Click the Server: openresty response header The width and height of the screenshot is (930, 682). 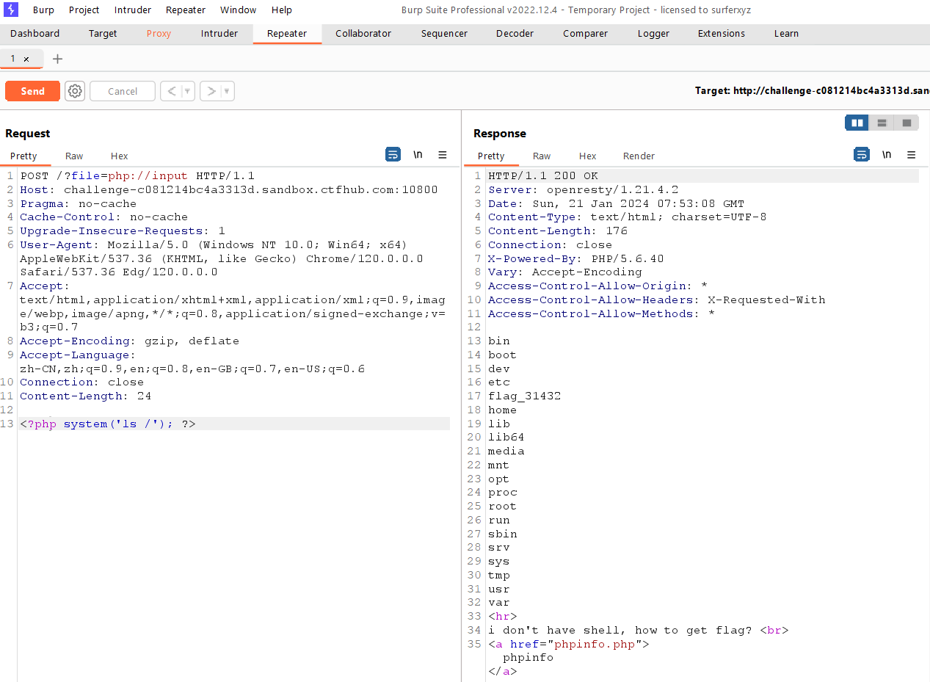coord(584,189)
